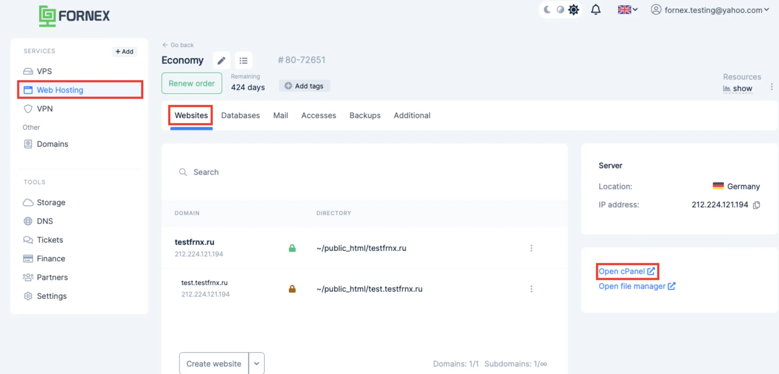Switch to the Databases tab

click(x=240, y=115)
